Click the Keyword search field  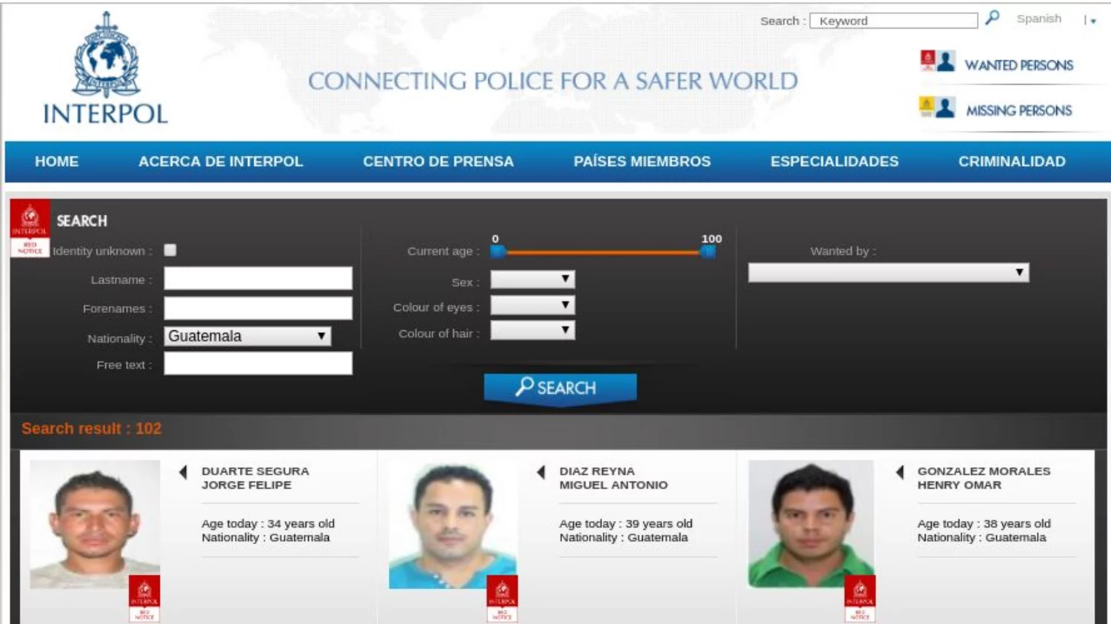click(894, 21)
